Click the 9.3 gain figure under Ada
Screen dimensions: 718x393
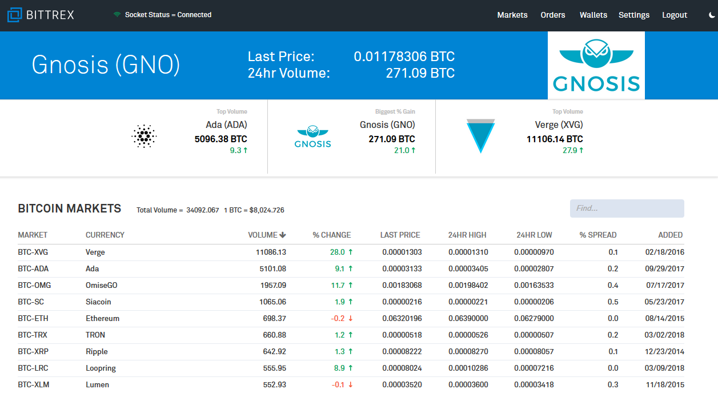coord(236,150)
